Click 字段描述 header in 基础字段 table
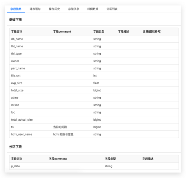 [x=124, y=32]
